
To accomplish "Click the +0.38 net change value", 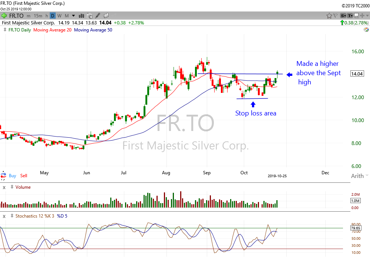I will pyautogui.click(x=120, y=23).
